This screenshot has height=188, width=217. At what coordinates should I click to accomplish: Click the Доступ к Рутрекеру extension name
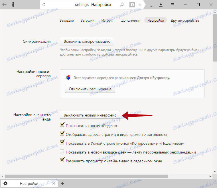click(x=153, y=78)
